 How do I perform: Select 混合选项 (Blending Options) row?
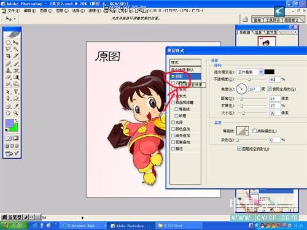tap(185, 69)
